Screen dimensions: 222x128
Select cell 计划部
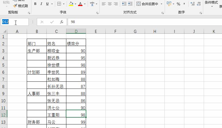(x=37, y=71)
